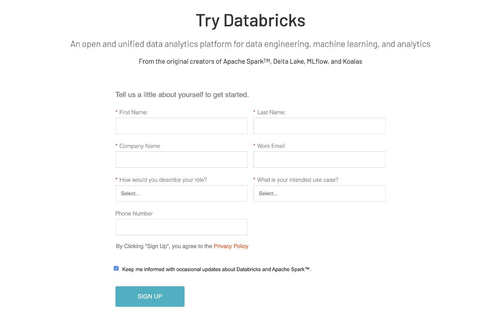Click the 'Try Databricks' page heading
Viewport: 477px width, 331px height.
250,21
